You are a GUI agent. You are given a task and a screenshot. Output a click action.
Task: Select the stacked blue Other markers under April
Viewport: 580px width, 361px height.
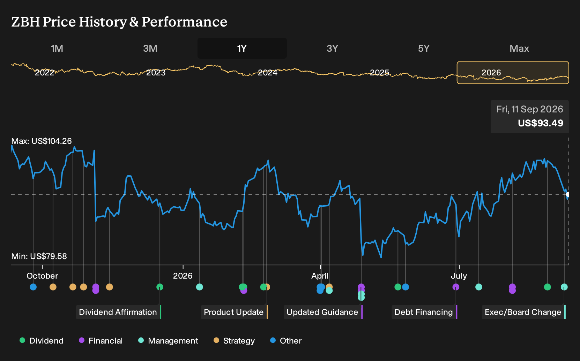click(x=320, y=289)
